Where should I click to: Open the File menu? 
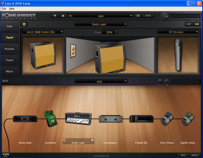[4, 8]
